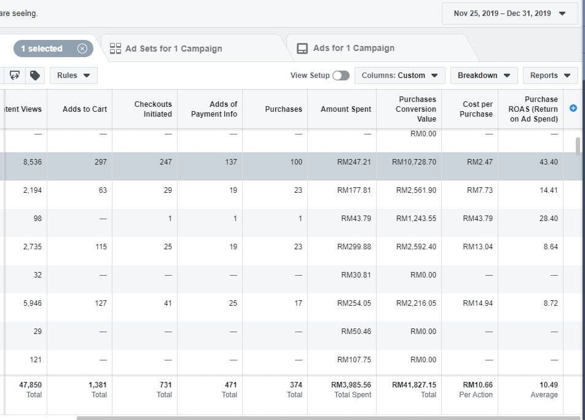Open the Breakdown dropdown menu
The width and height of the screenshot is (585, 420).
pos(484,76)
